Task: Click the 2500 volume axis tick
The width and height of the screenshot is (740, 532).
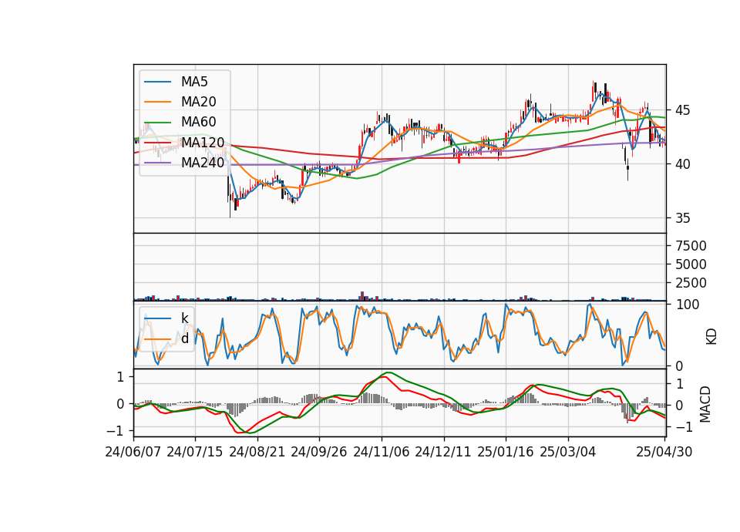Action: coord(691,283)
